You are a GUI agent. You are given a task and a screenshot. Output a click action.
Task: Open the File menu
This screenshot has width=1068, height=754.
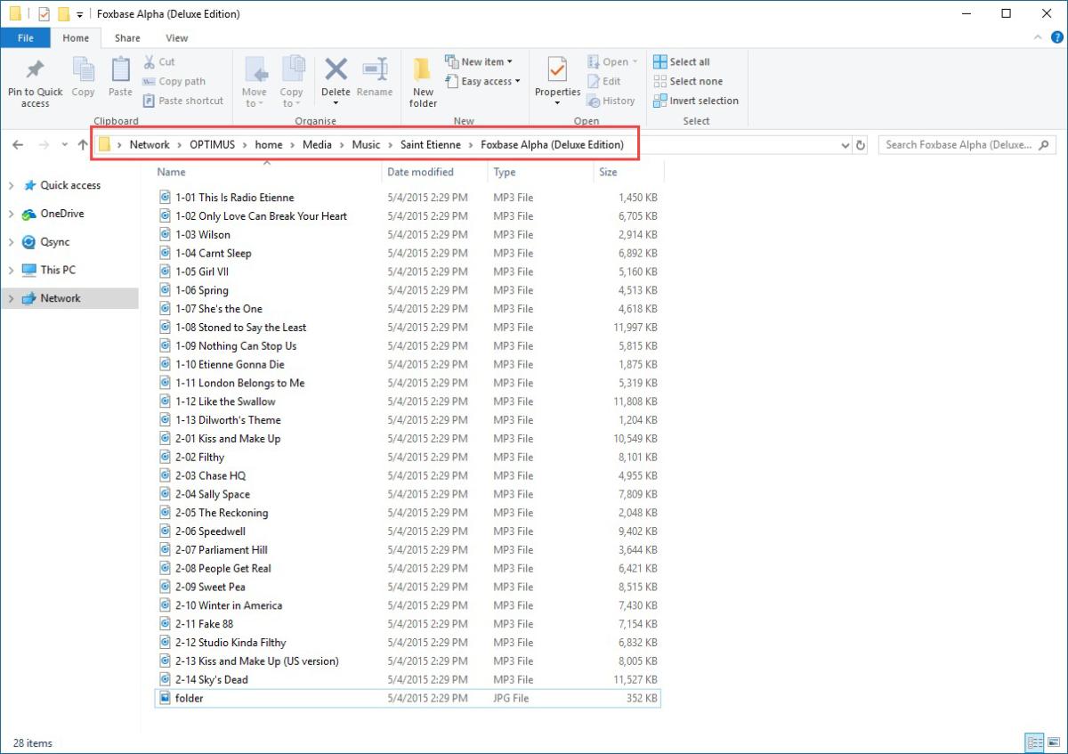[26, 38]
